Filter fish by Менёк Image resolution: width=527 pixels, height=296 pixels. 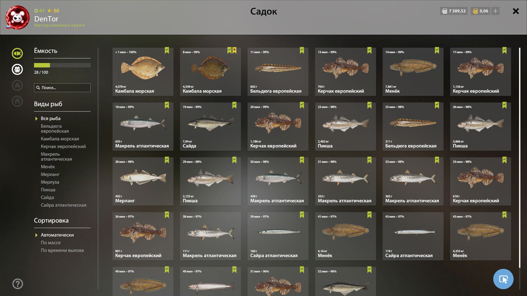click(48, 167)
